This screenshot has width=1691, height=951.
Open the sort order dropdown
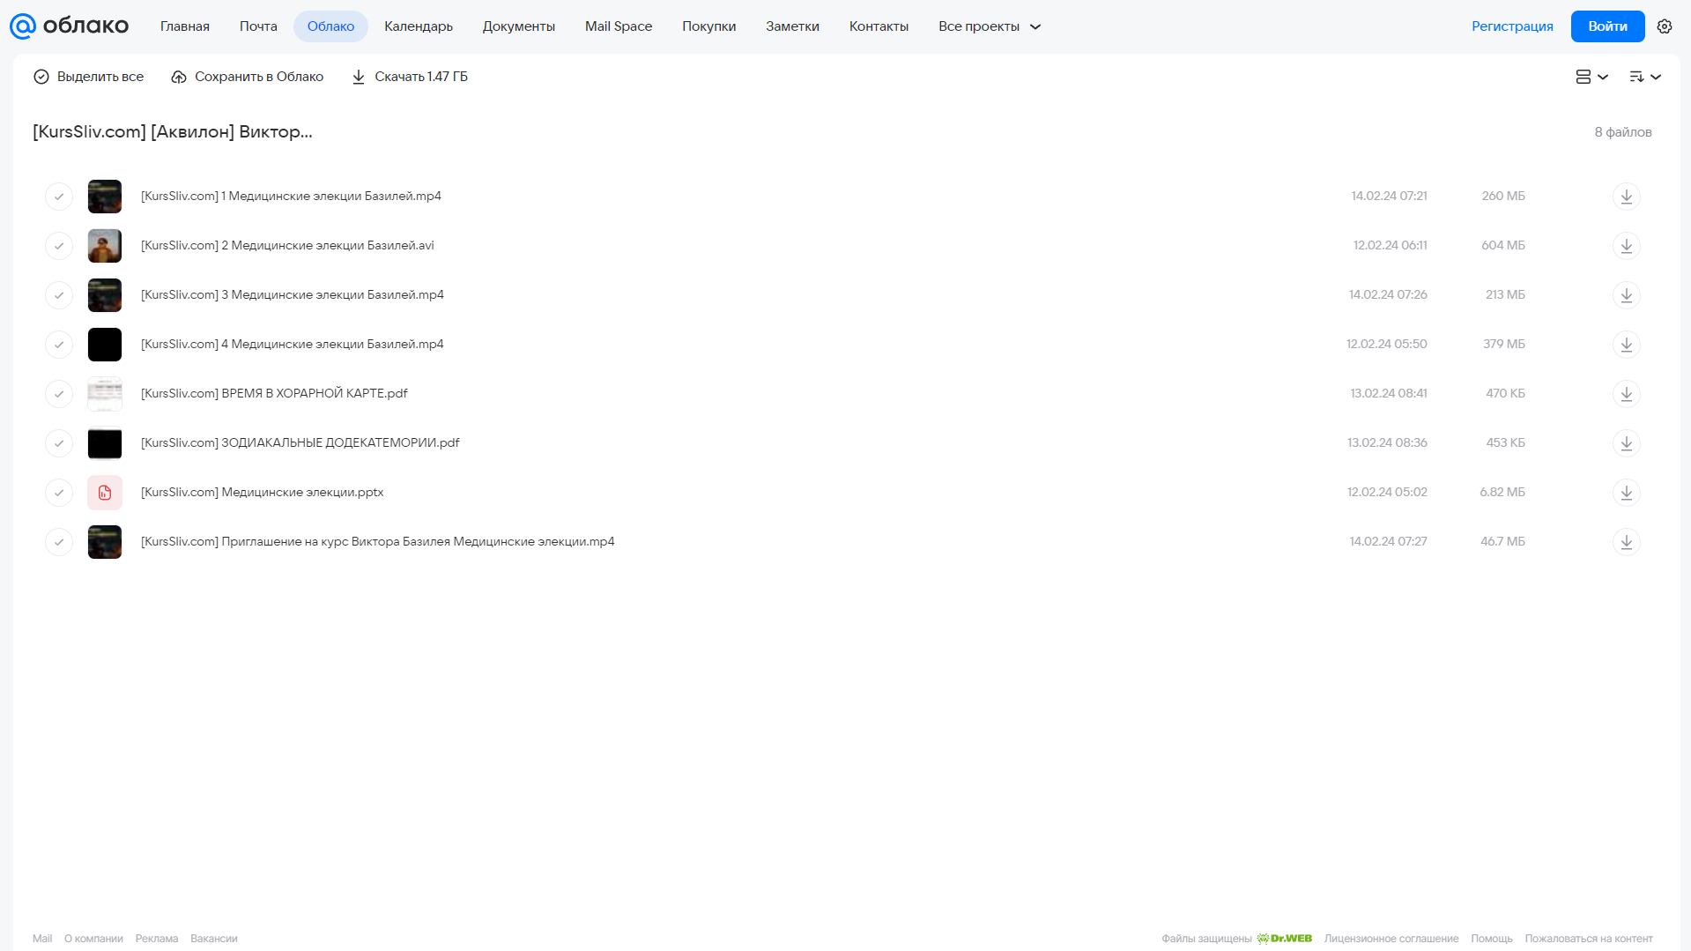tap(1644, 77)
